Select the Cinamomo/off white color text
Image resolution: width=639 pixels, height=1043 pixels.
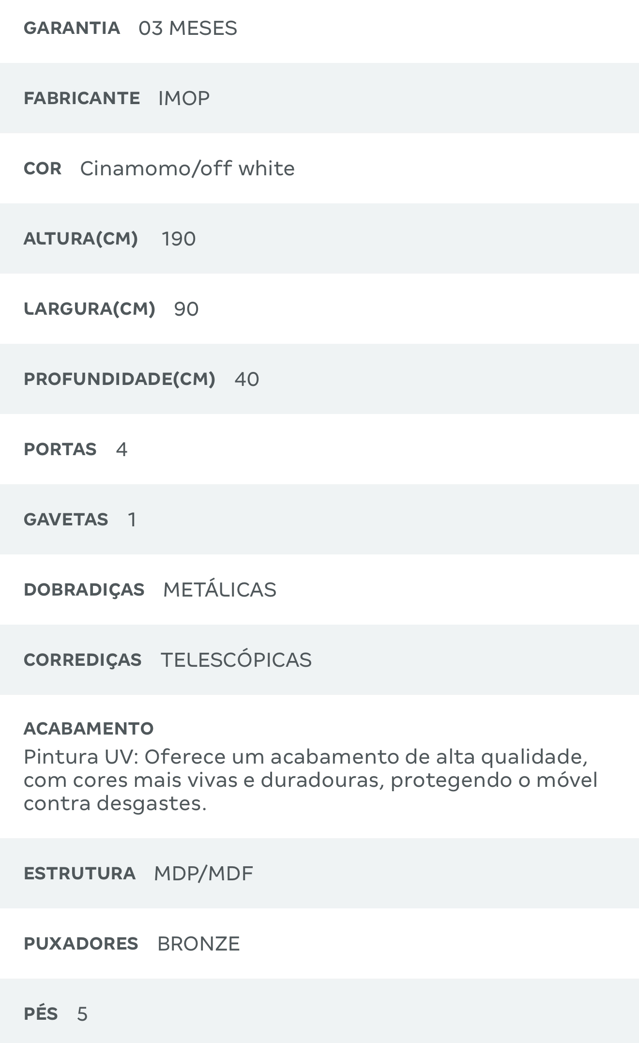pyautogui.click(x=187, y=169)
